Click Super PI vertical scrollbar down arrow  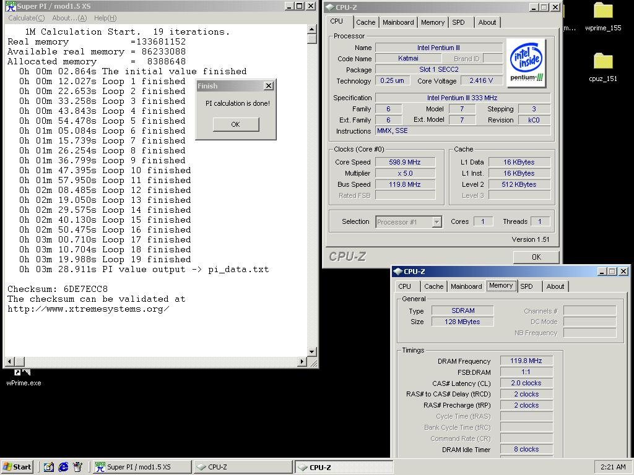pyautogui.click(x=312, y=352)
